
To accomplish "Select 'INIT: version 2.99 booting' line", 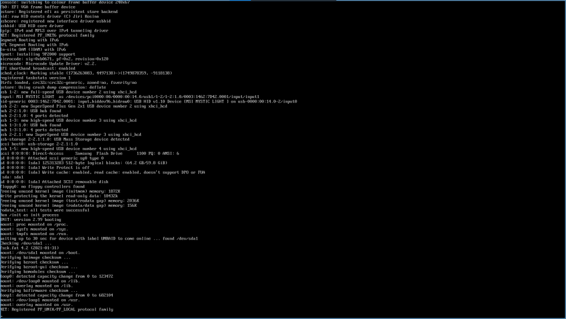I will [x=31, y=219].
